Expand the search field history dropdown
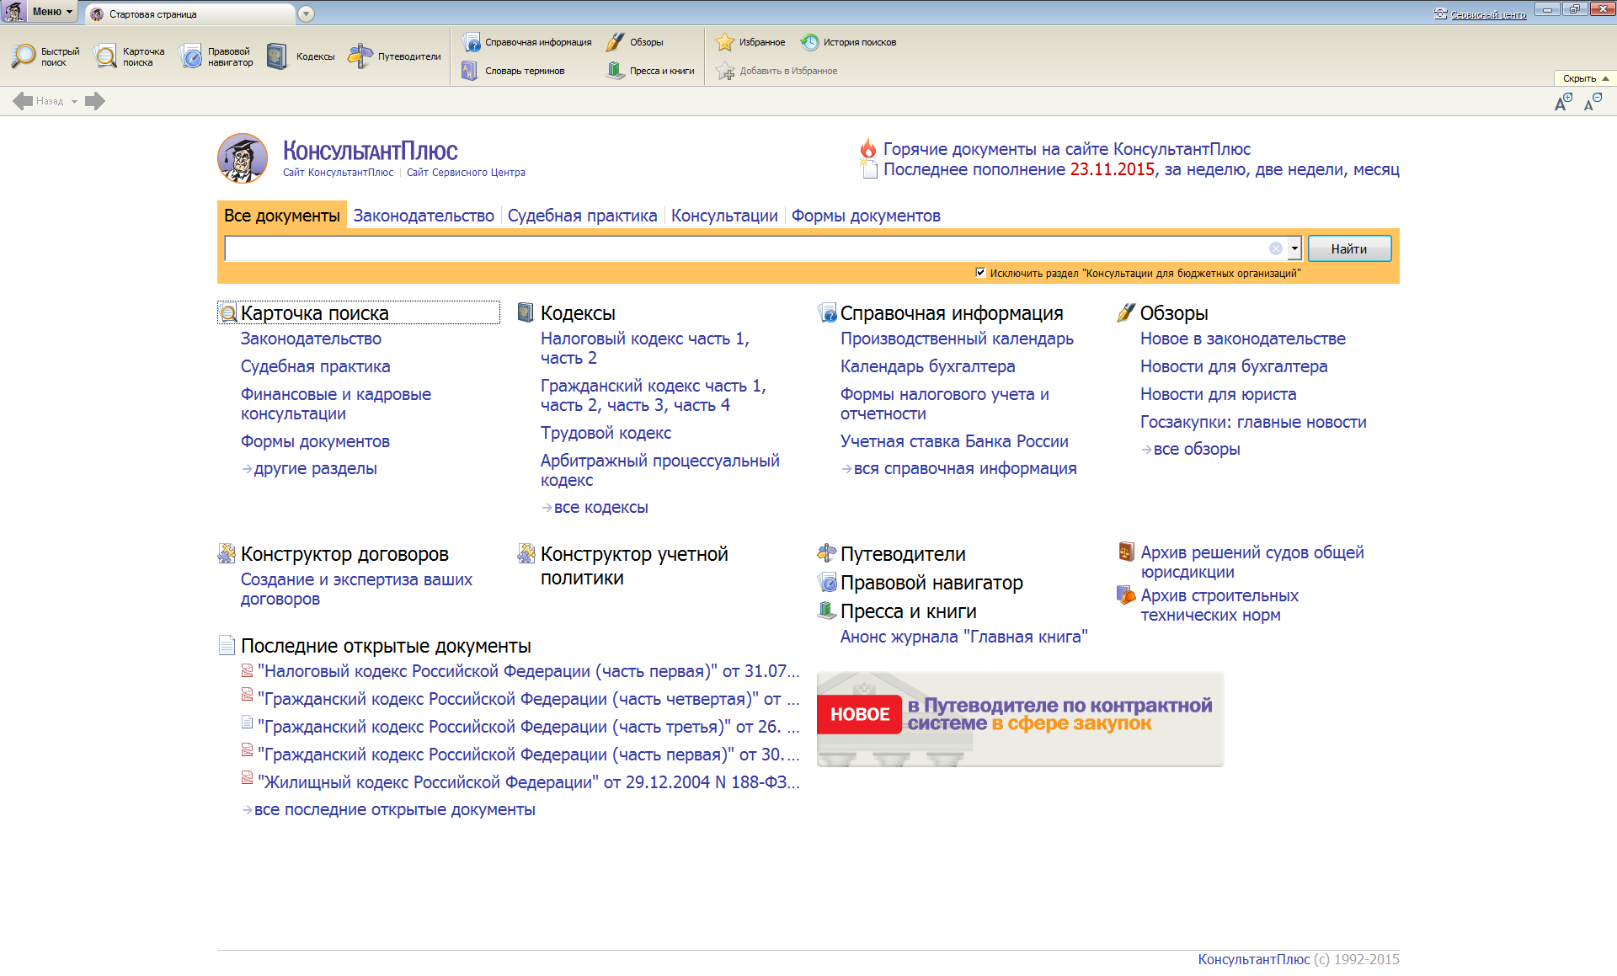The height and width of the screenshot is (976, 1617). [x=1294, y=248]
